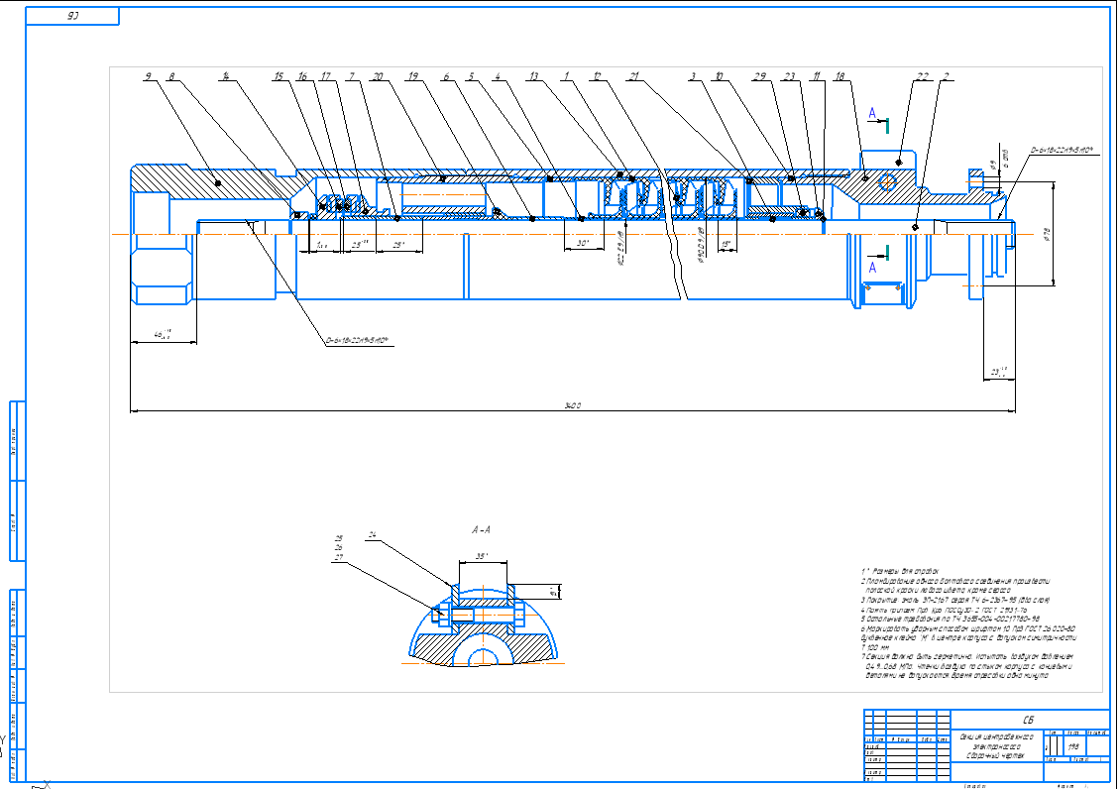Click the lower blue section marker A
Screen dimensions: 1119x789
point(872,268)
